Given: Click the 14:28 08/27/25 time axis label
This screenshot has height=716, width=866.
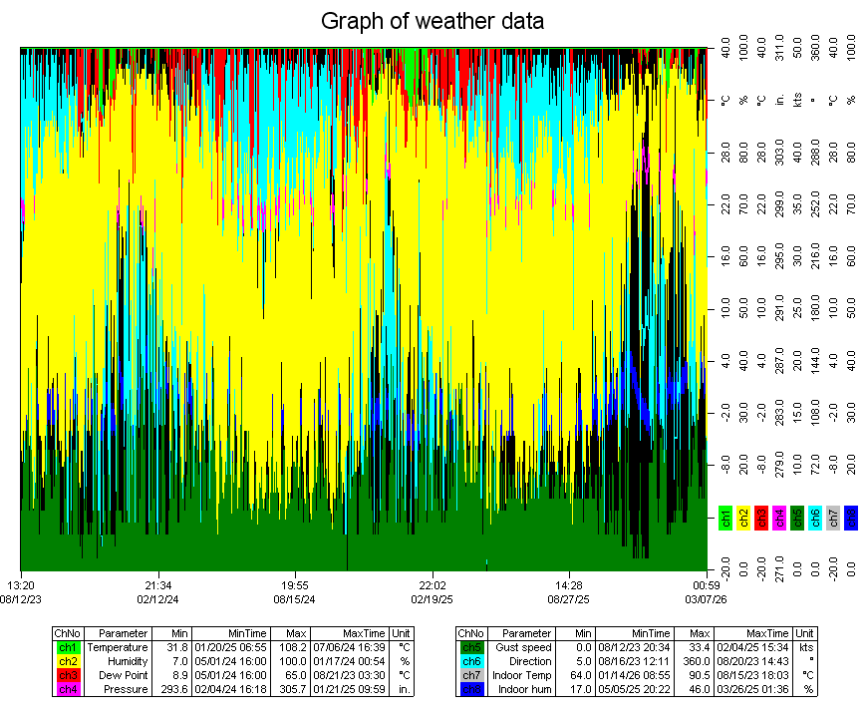Looking at the screenshot, I should [568, 592].
